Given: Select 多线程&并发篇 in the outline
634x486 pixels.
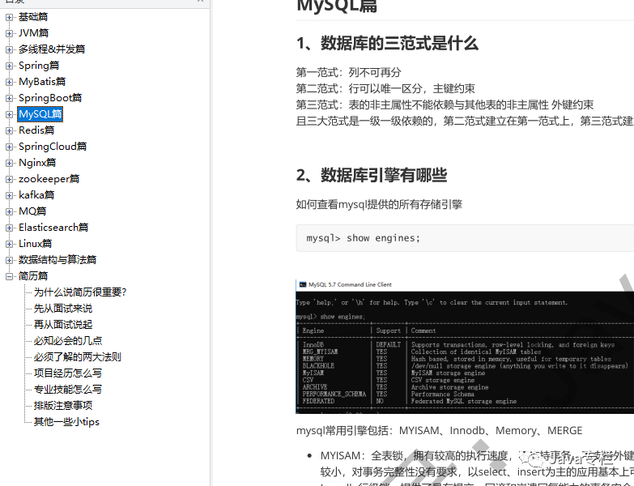Looking at the screenshot, I should pyautogui.click(x=52, y=49).
